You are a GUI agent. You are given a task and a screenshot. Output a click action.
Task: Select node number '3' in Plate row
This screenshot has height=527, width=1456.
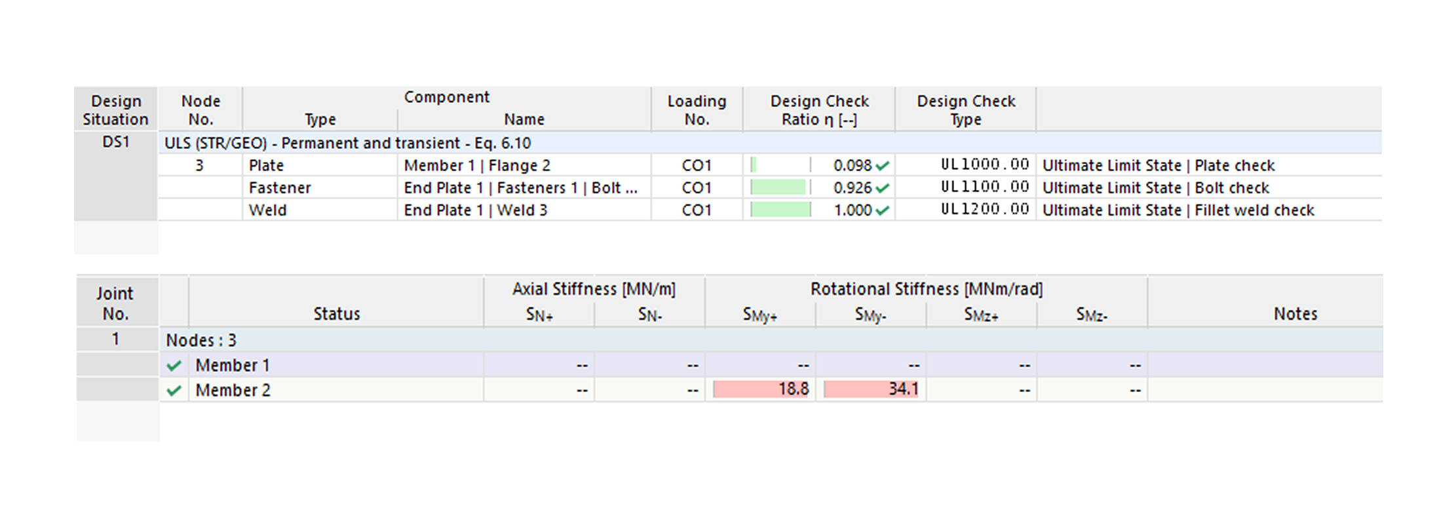(x=199, y=165)
